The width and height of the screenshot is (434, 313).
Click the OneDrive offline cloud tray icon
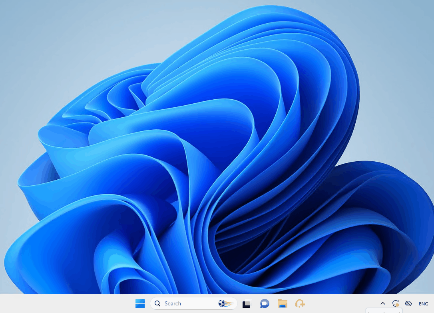pos(408,303)
